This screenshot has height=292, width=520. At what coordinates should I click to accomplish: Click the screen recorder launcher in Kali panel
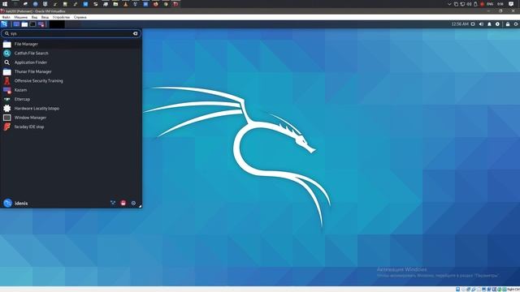pos(41,24)
